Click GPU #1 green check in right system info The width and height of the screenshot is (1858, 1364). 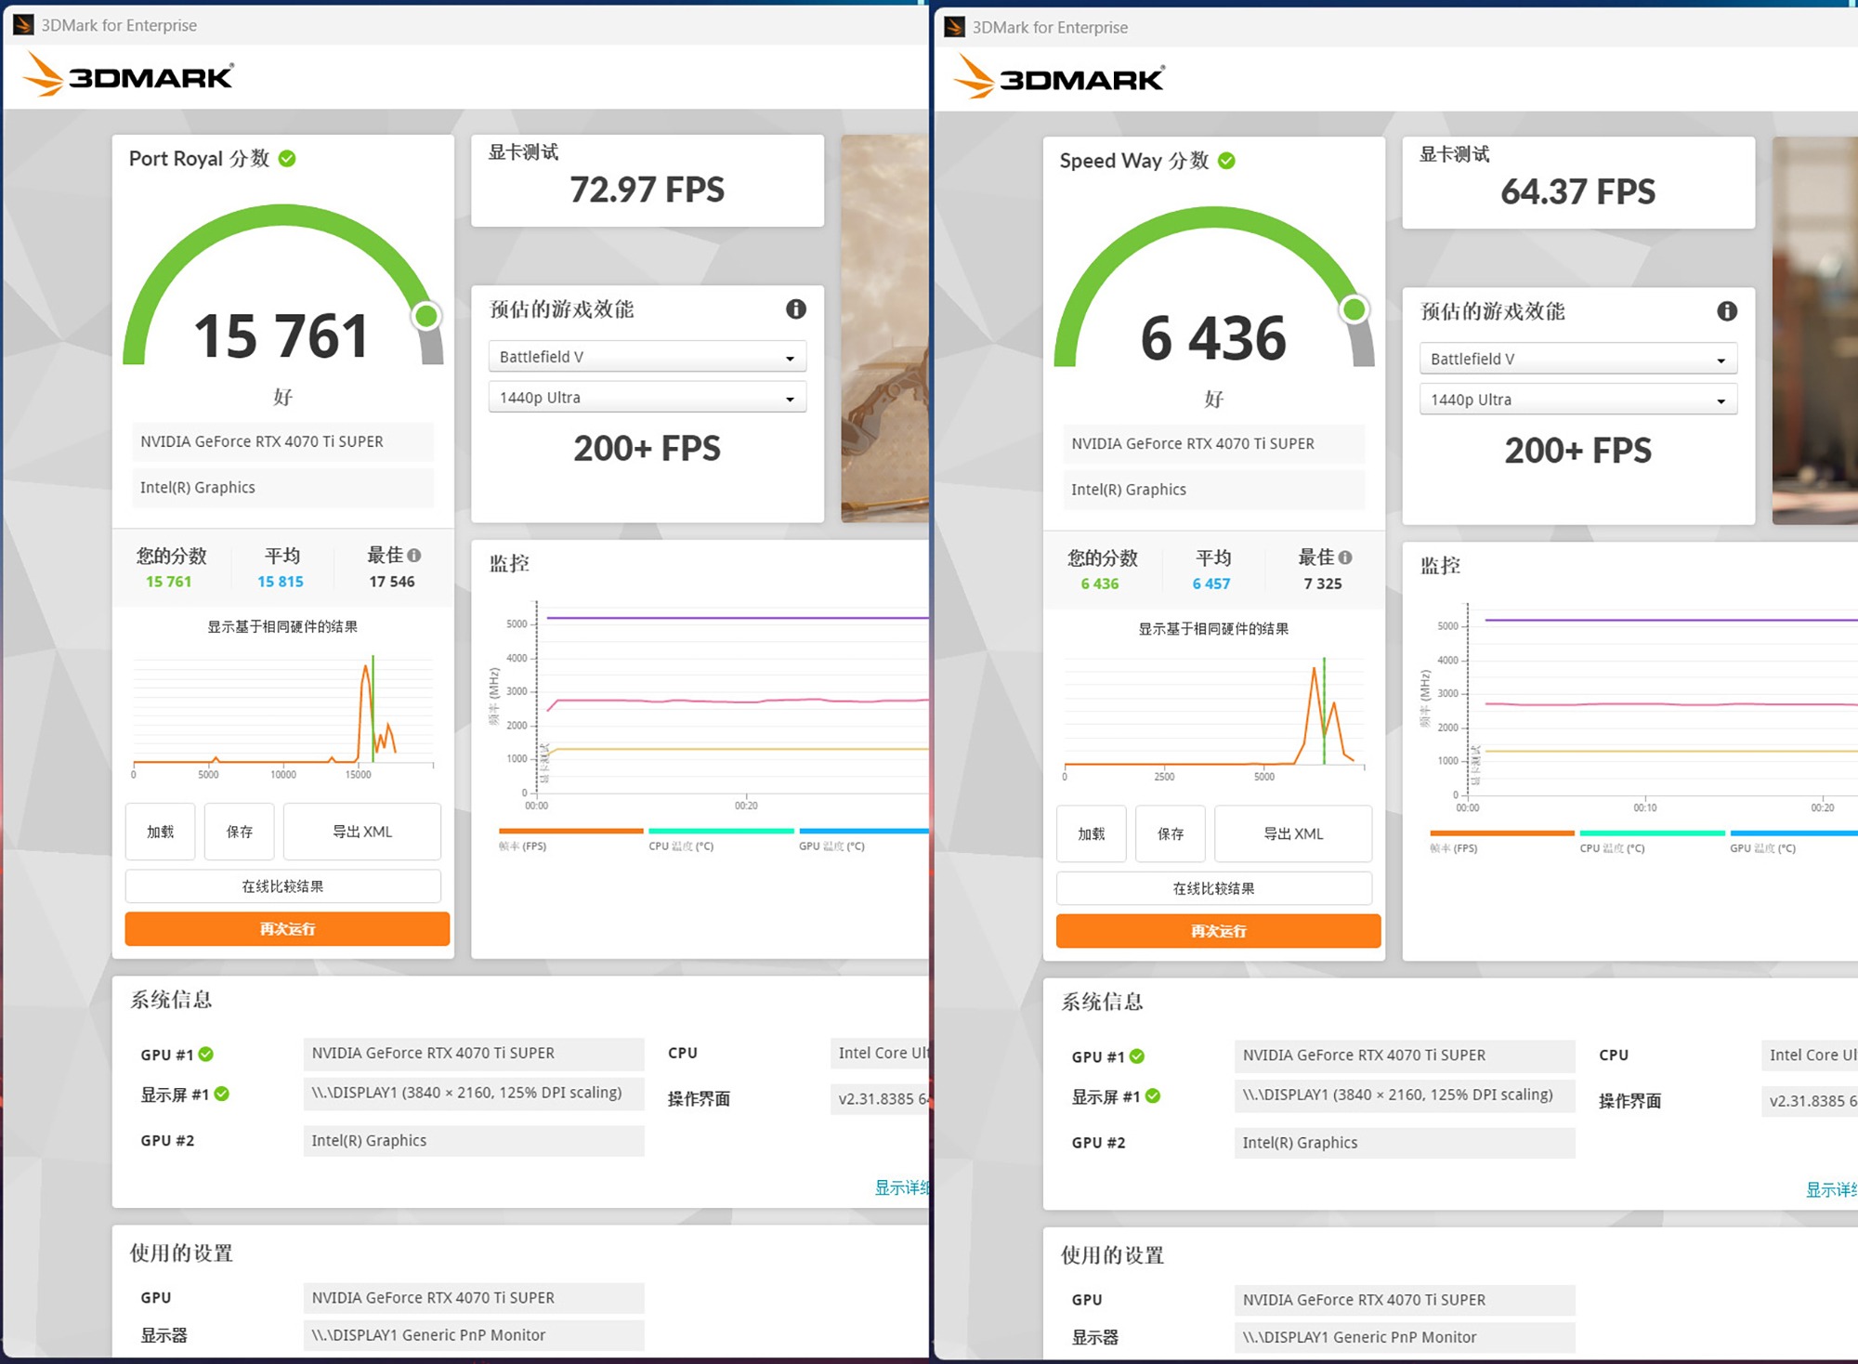click(x=1137, y=1056)
